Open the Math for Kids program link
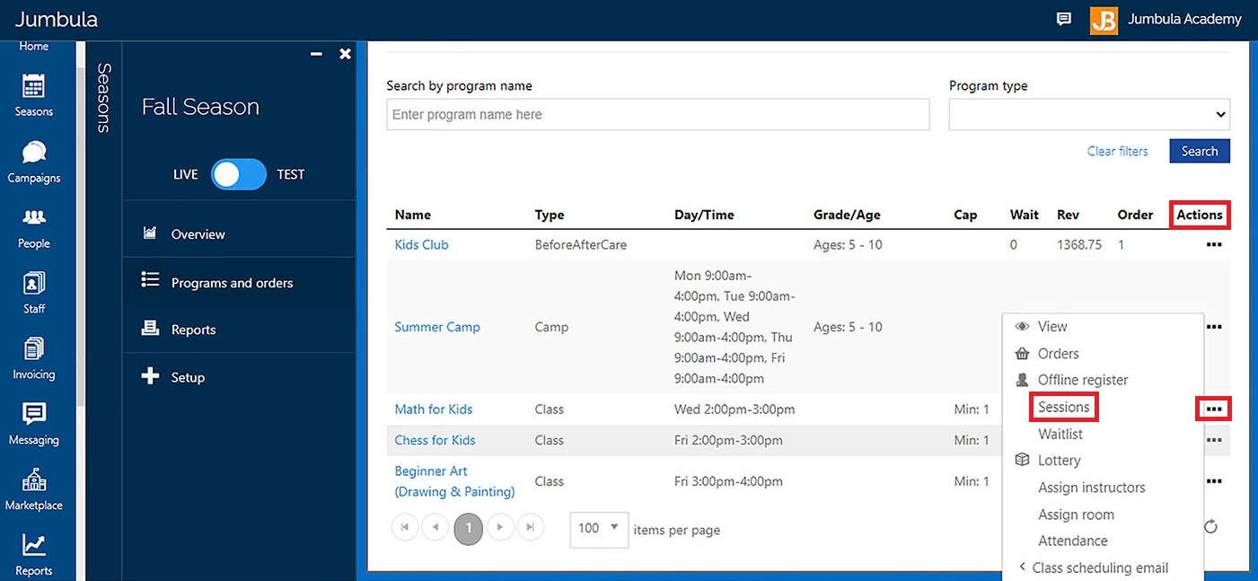Viewport: 1258px width, 581px height. tap(434, 409)
